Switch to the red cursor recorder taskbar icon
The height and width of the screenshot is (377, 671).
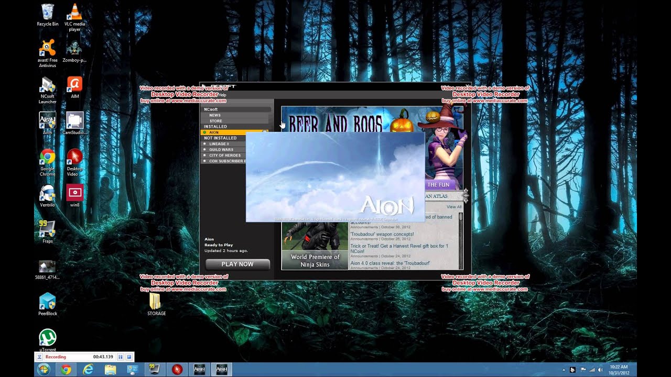(x=177, y=370)
